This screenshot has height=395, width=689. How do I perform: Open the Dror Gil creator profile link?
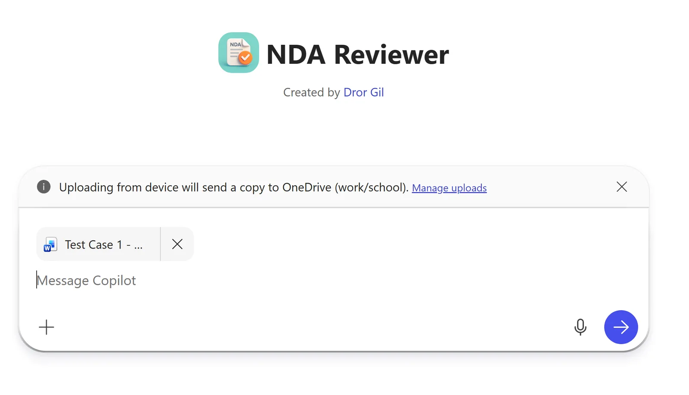pos(363,92)
